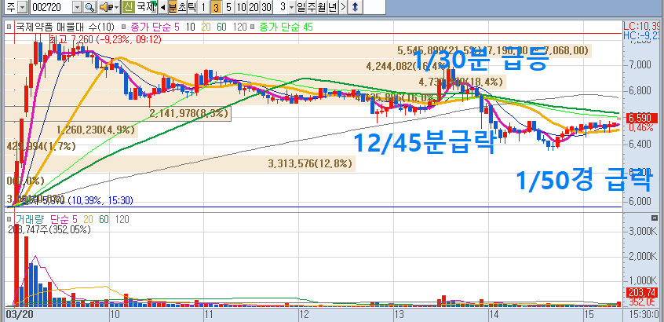Switch to the 10 minute interval
664x322 pixels.
242,7
